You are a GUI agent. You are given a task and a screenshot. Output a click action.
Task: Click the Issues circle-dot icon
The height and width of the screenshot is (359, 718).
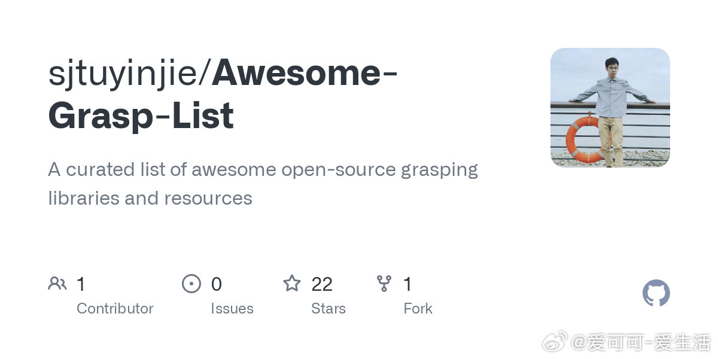tap(191, 284)
